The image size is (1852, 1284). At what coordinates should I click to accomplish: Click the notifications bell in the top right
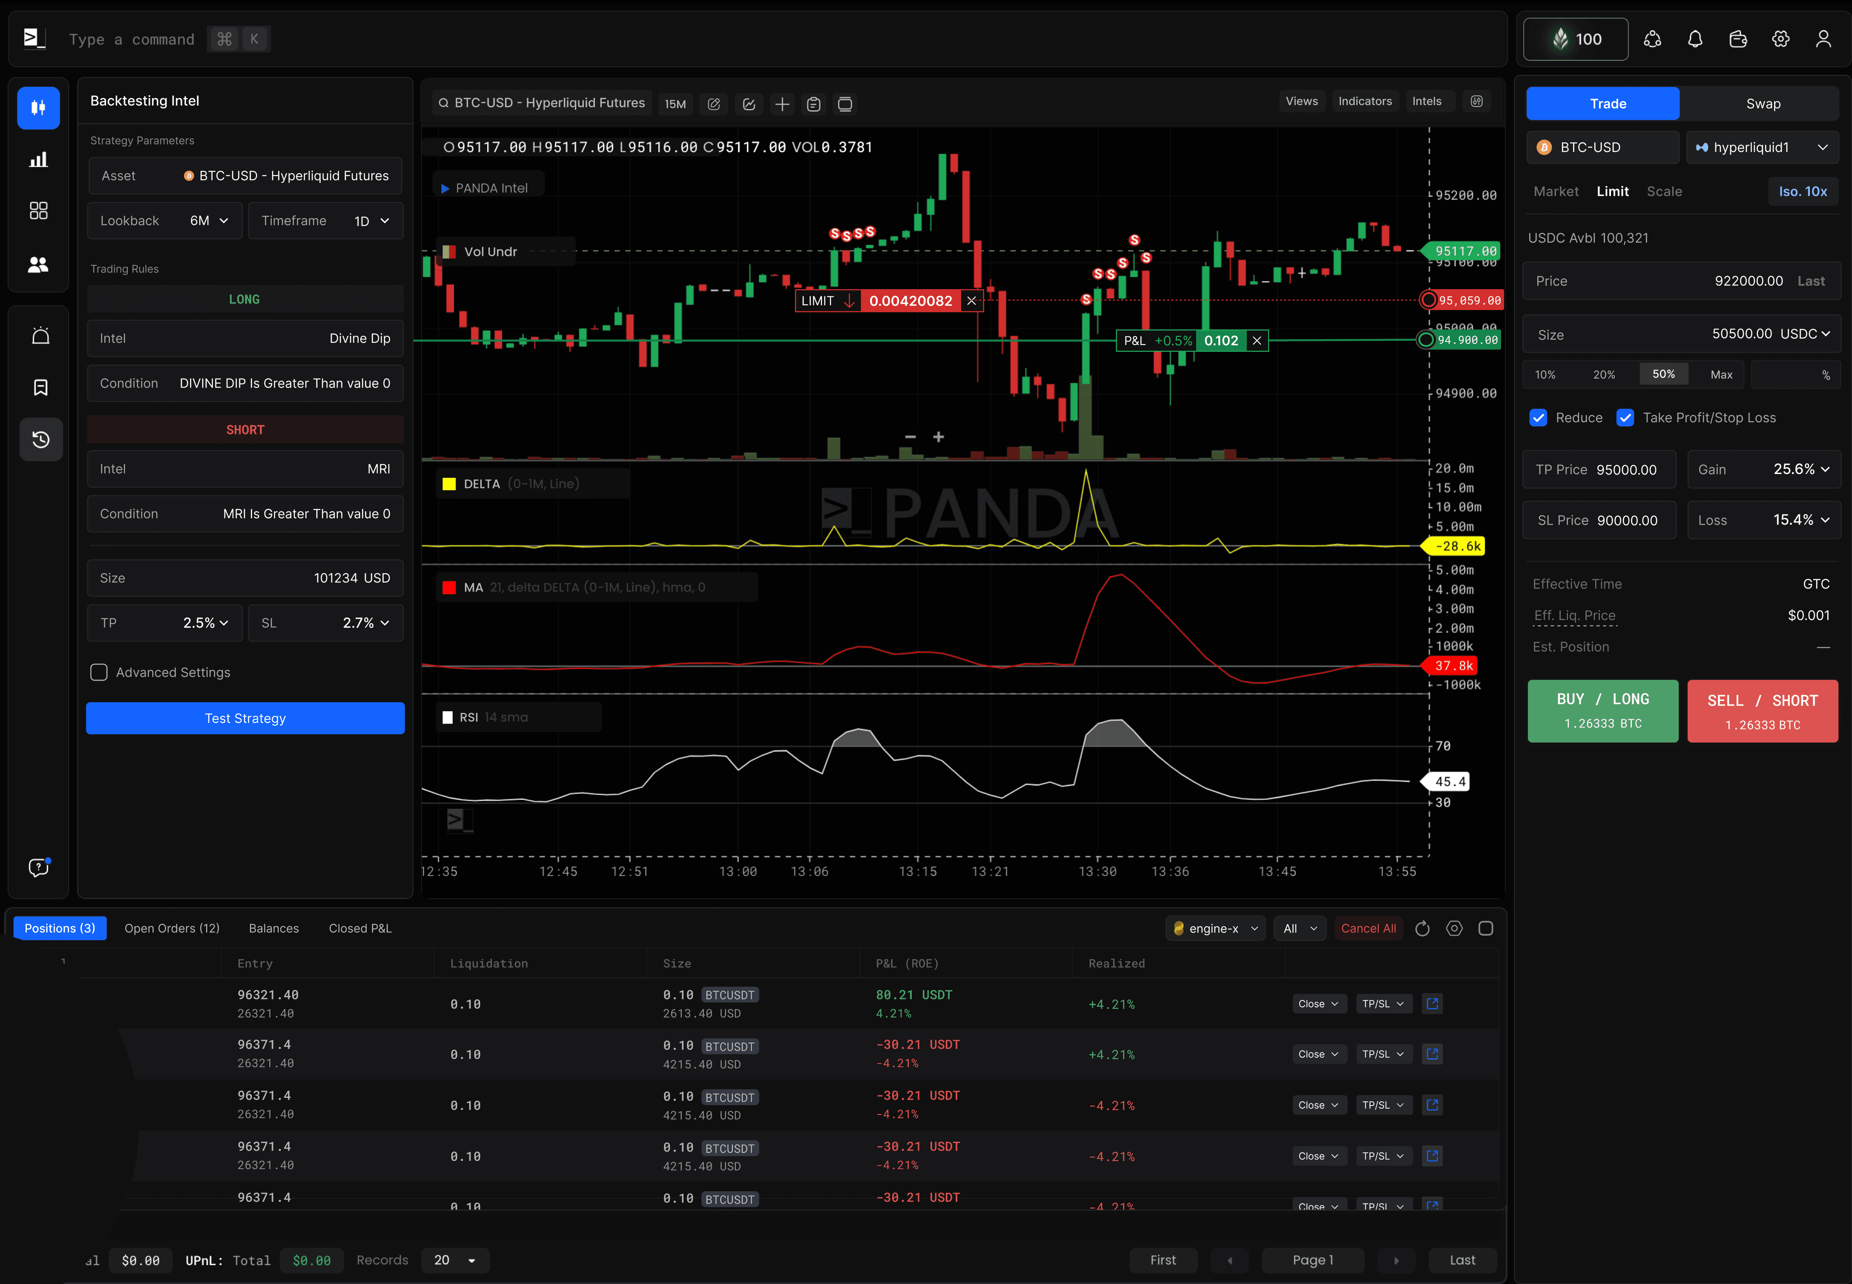click(1695, 39)
